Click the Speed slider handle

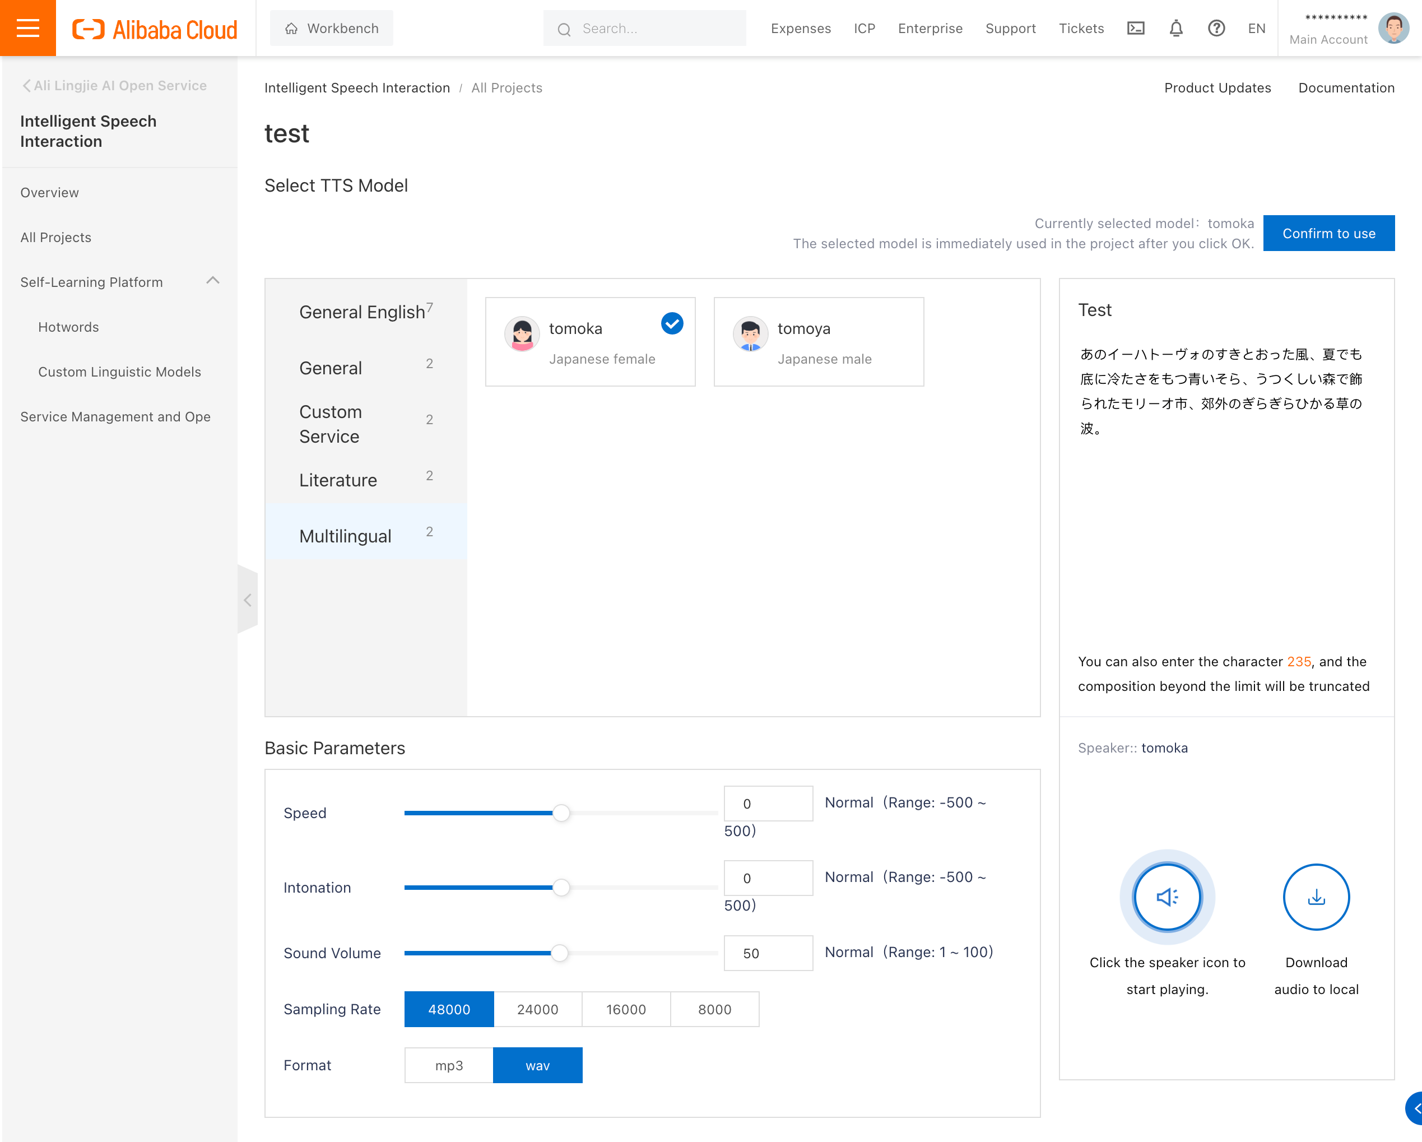[x=561, y=813]
